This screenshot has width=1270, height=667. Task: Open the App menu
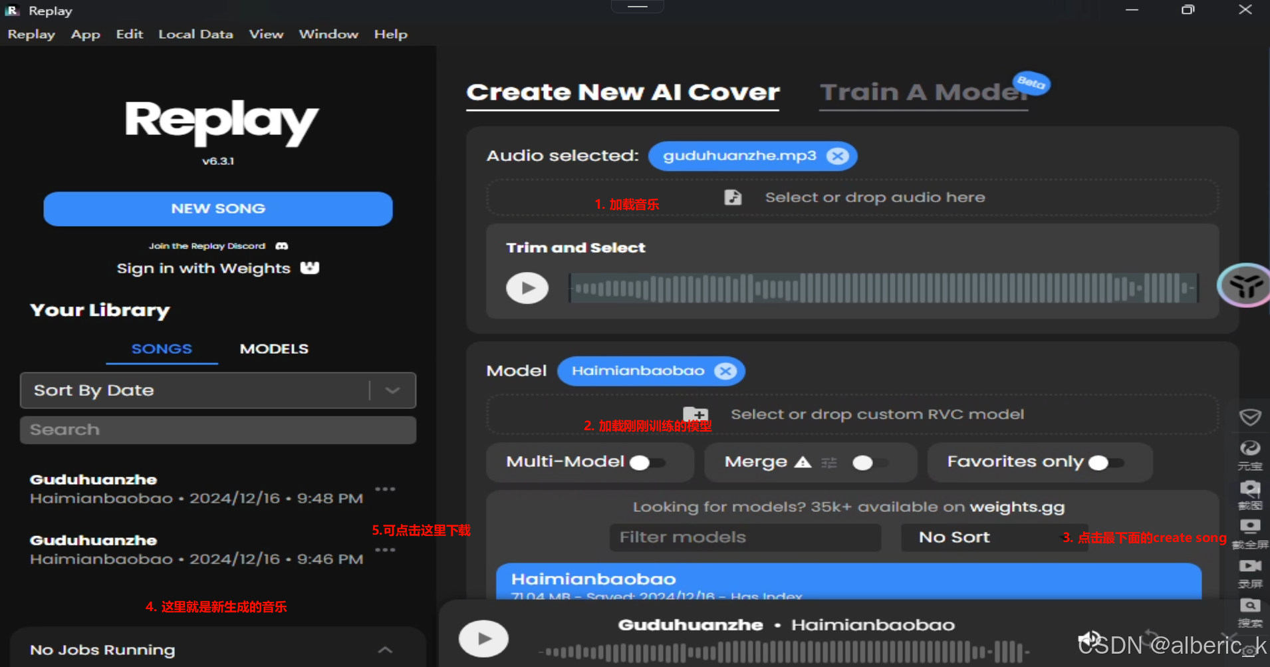86,34
